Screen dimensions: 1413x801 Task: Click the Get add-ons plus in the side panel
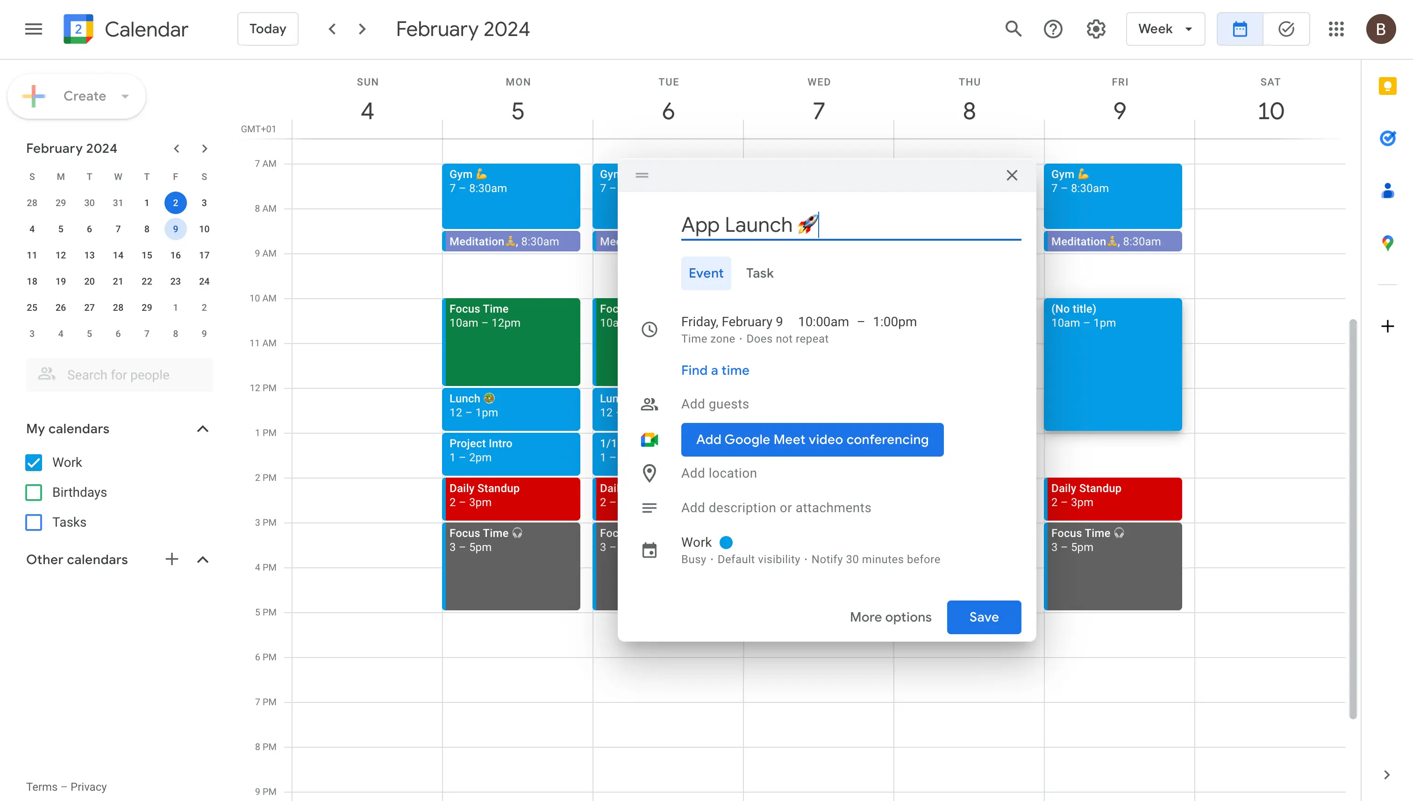coord(1388,326)
